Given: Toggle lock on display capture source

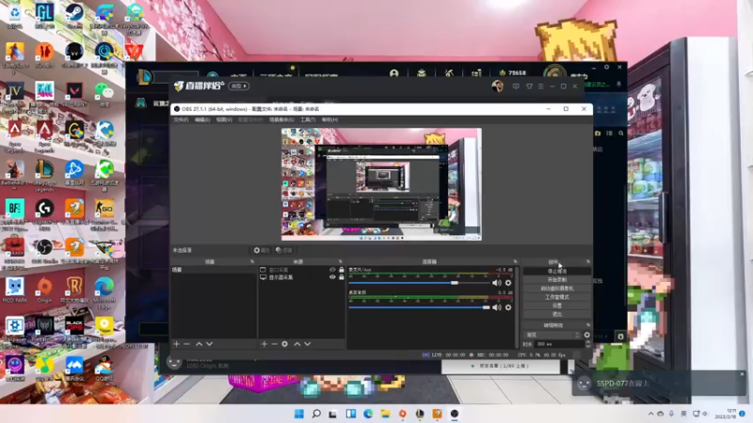Looking at the screenshot, I should [x=342, y=277].
